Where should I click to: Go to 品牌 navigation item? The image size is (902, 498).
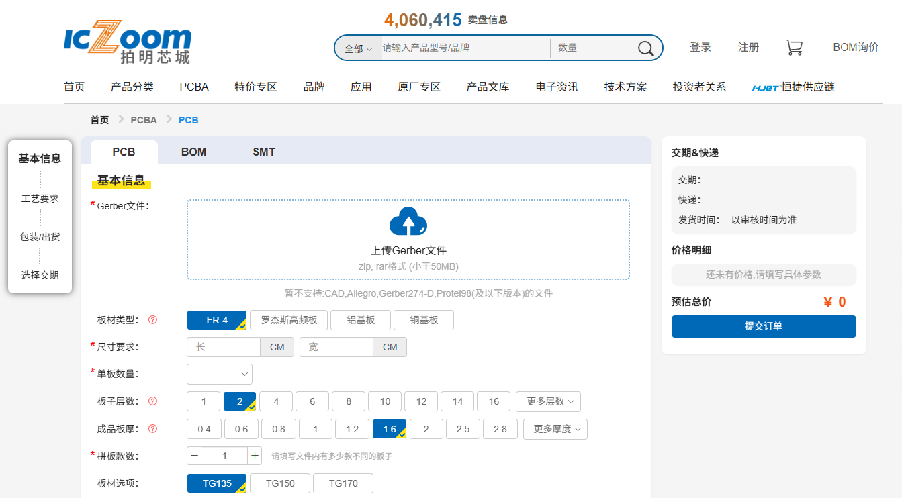(314, 87)
